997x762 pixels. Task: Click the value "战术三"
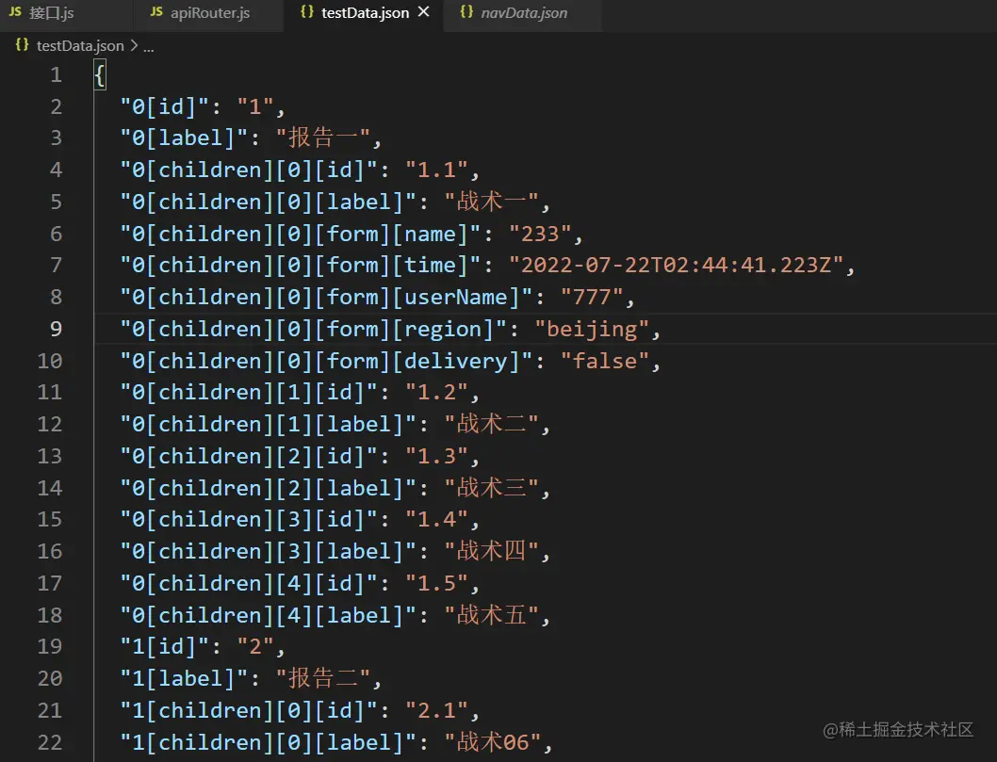[x=492, y=488]
